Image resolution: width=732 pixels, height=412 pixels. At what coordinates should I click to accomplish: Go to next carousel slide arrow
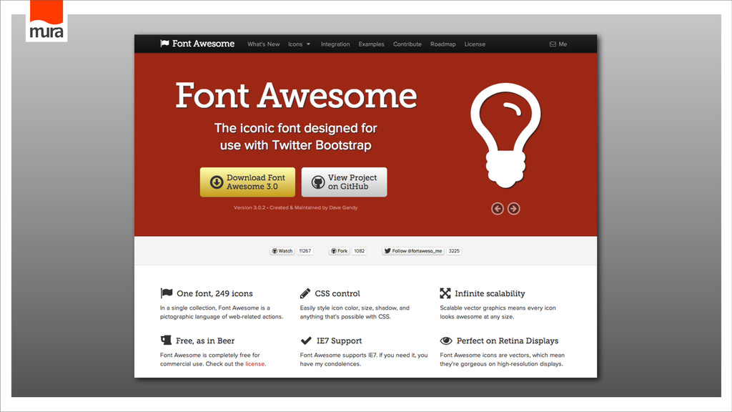point(513,209)
